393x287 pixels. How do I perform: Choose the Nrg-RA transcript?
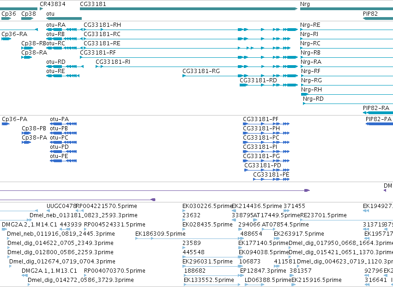[347, 67]
